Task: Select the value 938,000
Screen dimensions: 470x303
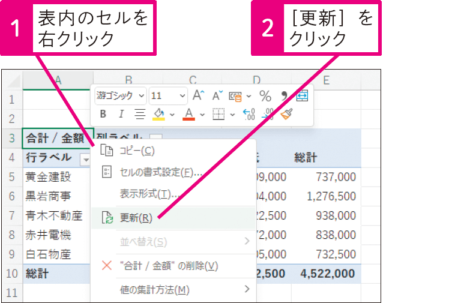Action: click(x=336, y=215)
